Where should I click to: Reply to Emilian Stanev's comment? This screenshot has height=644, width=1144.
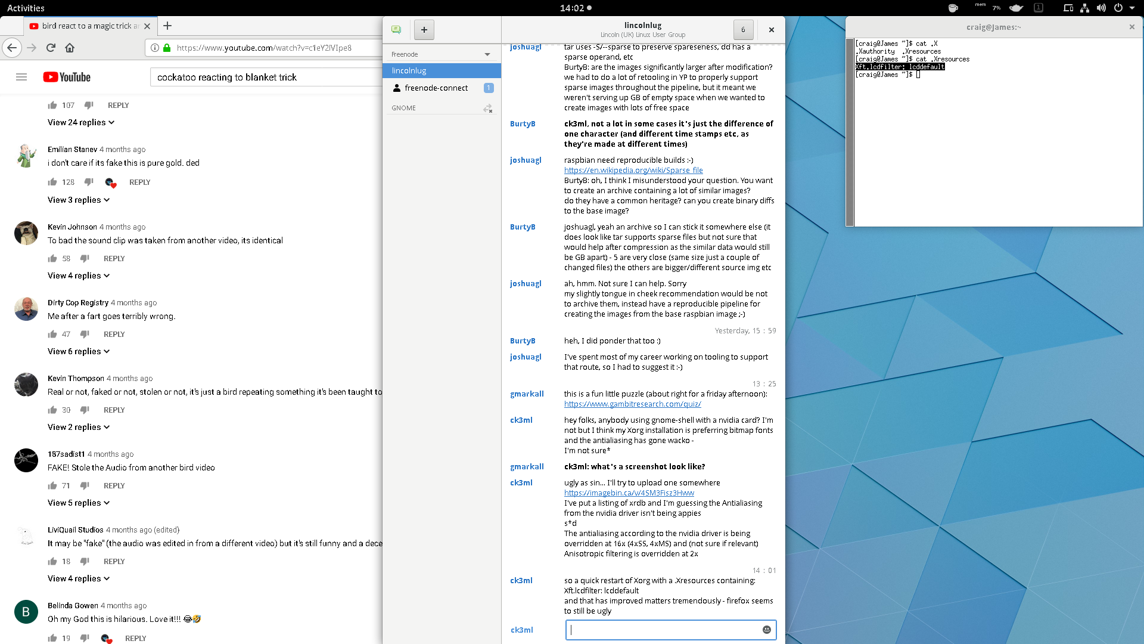click(x=139, y=182)
